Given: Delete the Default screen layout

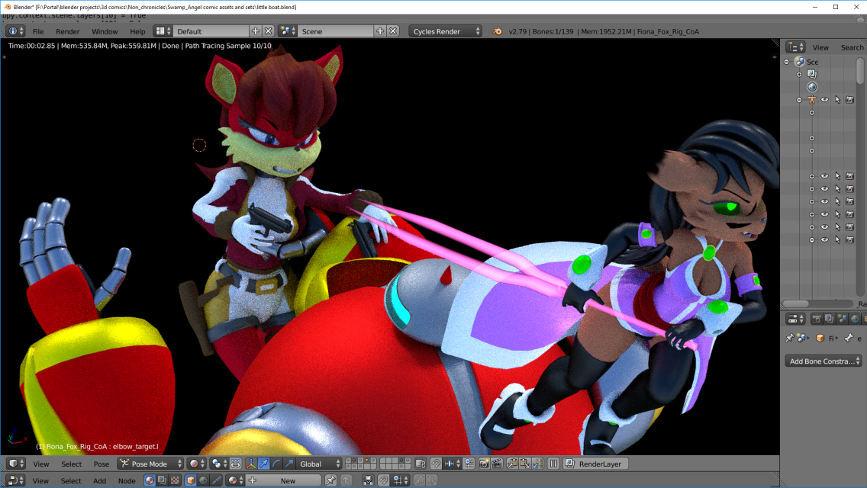Looking at the screenshot, I should [268, 31].
